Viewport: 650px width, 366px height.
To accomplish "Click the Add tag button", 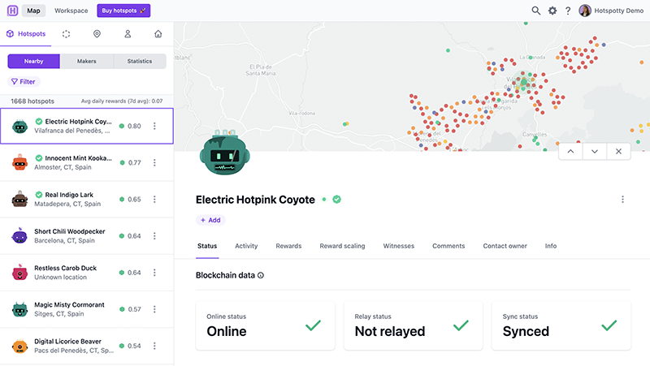I will point(210,220).
